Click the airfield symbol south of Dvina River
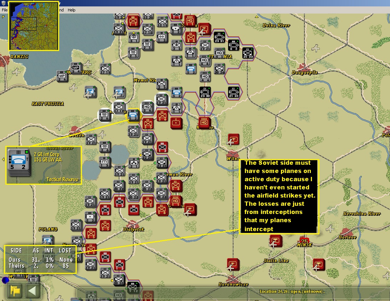Viewport: 390px width, 301px height. click(315, 48)
